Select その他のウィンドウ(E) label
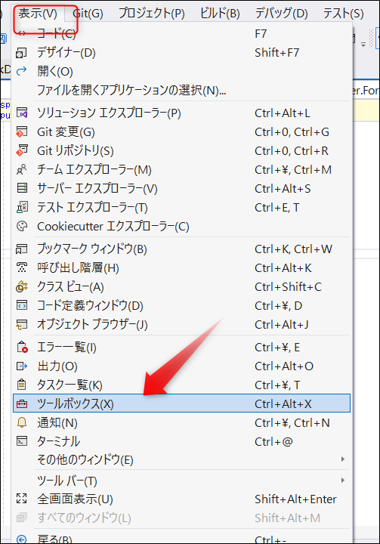This screenshot has width=380, height=544. point(85,459)
